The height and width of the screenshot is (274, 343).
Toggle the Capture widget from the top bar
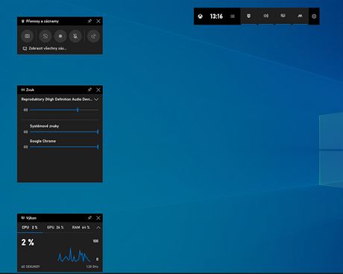249,16
